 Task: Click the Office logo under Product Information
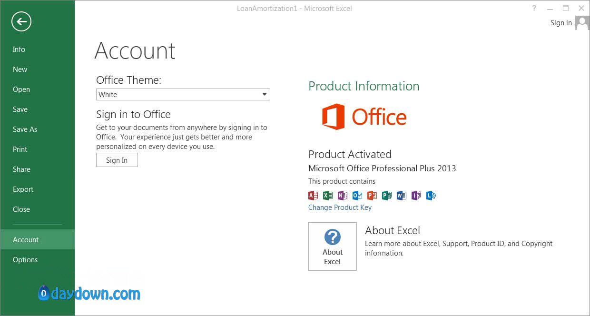click(x=364, y=117)
